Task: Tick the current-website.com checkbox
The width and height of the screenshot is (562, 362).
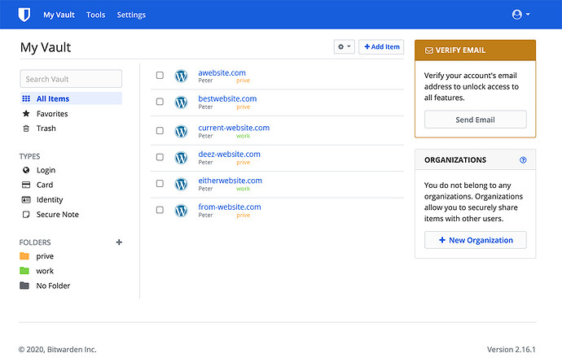Action: coord(160,131)
